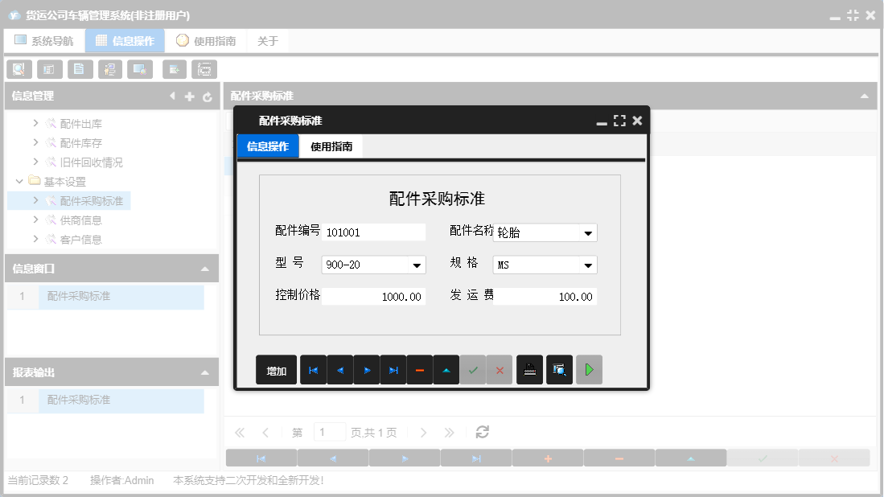
Task: Click the next record arrow icon
Action: pos(366,369)
